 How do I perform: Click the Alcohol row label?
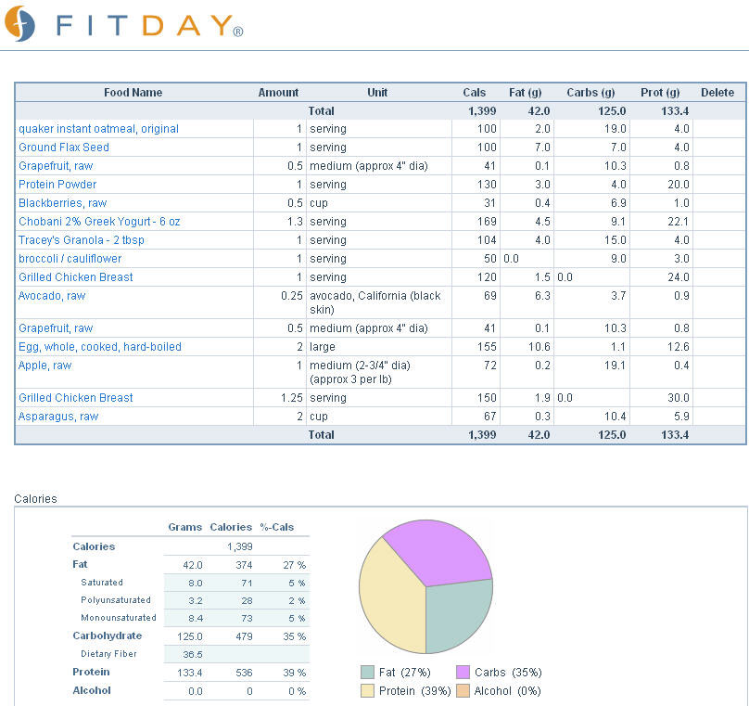pyautogui.click(x=92, y=690)
